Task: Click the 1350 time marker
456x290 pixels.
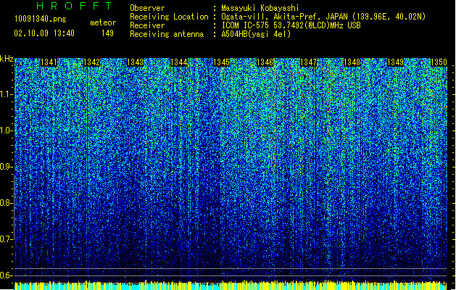Action: [439, 62]
